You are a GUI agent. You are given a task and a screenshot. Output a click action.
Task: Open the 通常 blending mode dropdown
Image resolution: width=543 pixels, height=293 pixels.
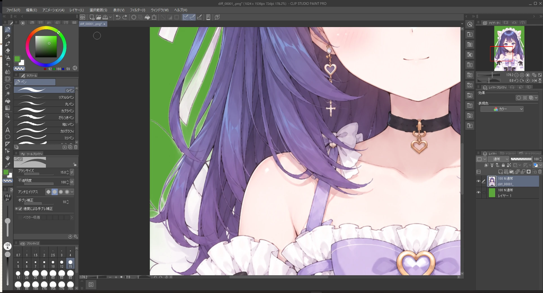[499, 159]
